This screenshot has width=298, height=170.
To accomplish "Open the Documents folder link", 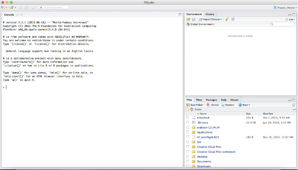I will click(204, 161).
